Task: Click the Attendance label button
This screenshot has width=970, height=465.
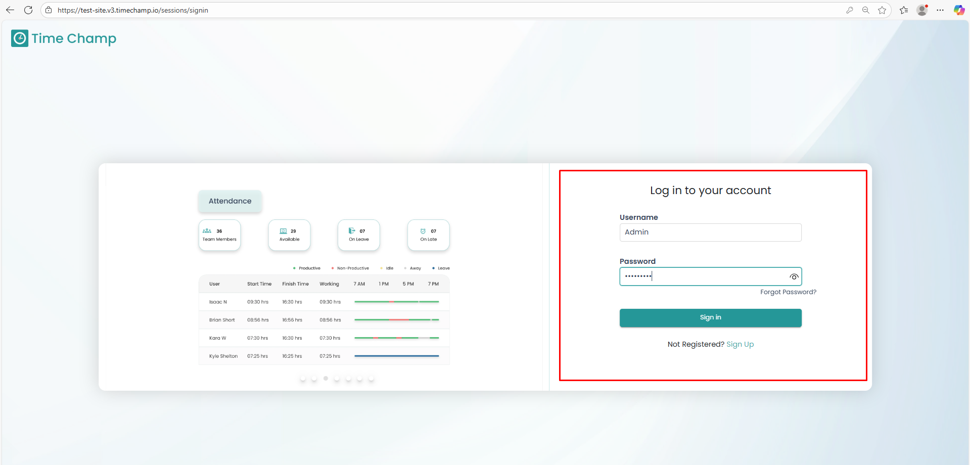Action: pyautogui.click(x=230, y=201)
